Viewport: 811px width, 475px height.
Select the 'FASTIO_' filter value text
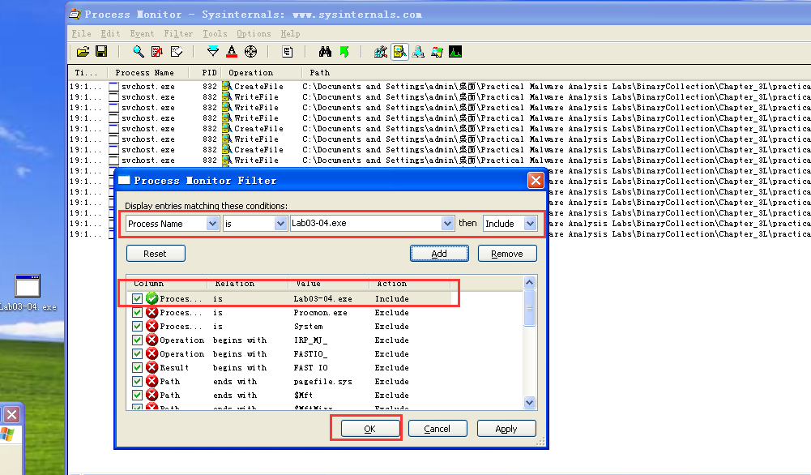pos(310,354)
